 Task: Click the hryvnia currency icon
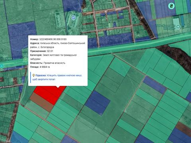(172, 6)
